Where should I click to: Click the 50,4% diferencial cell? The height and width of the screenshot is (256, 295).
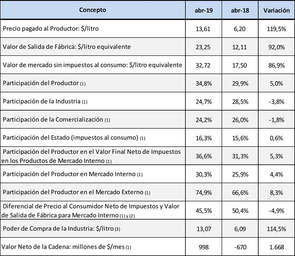240,210
